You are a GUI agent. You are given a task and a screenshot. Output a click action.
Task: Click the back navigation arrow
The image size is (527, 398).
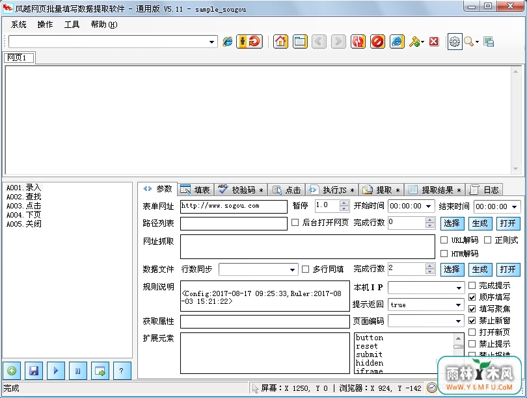click(319, 42)
